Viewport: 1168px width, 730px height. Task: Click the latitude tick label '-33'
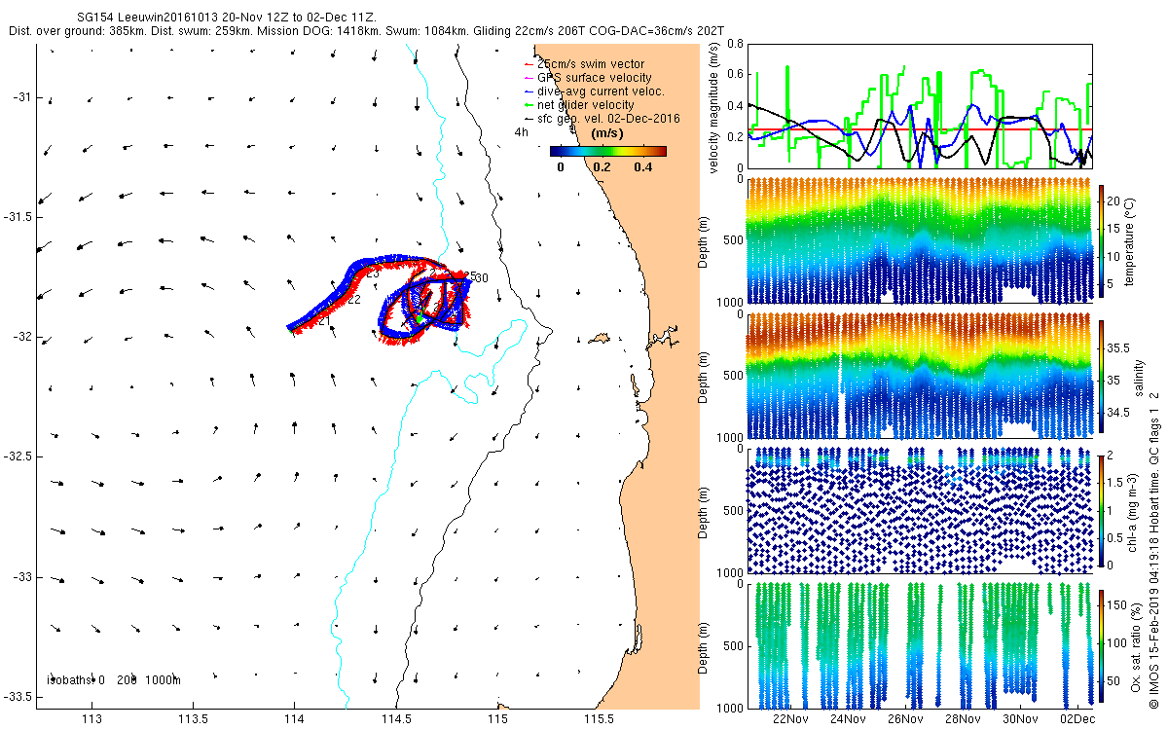[23, 577]
